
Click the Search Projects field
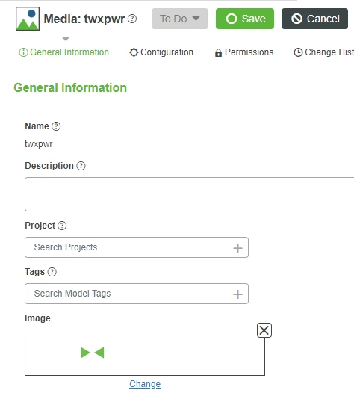point(137,247)
